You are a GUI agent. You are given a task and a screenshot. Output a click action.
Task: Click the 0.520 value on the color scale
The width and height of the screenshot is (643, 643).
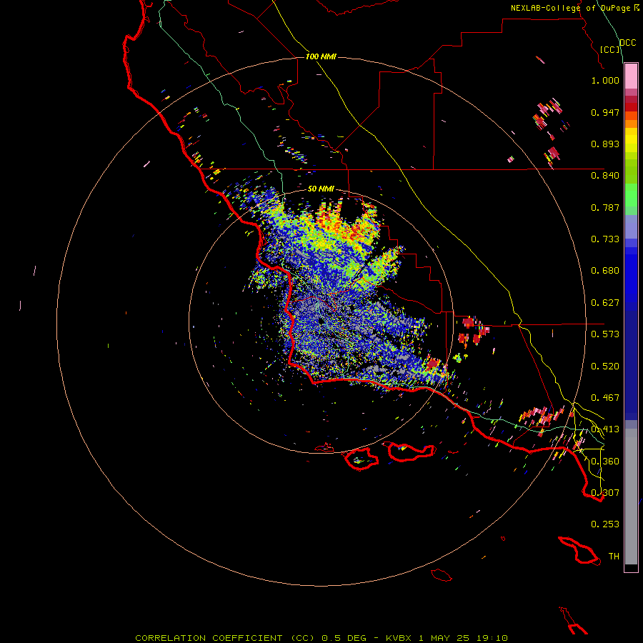605,367
